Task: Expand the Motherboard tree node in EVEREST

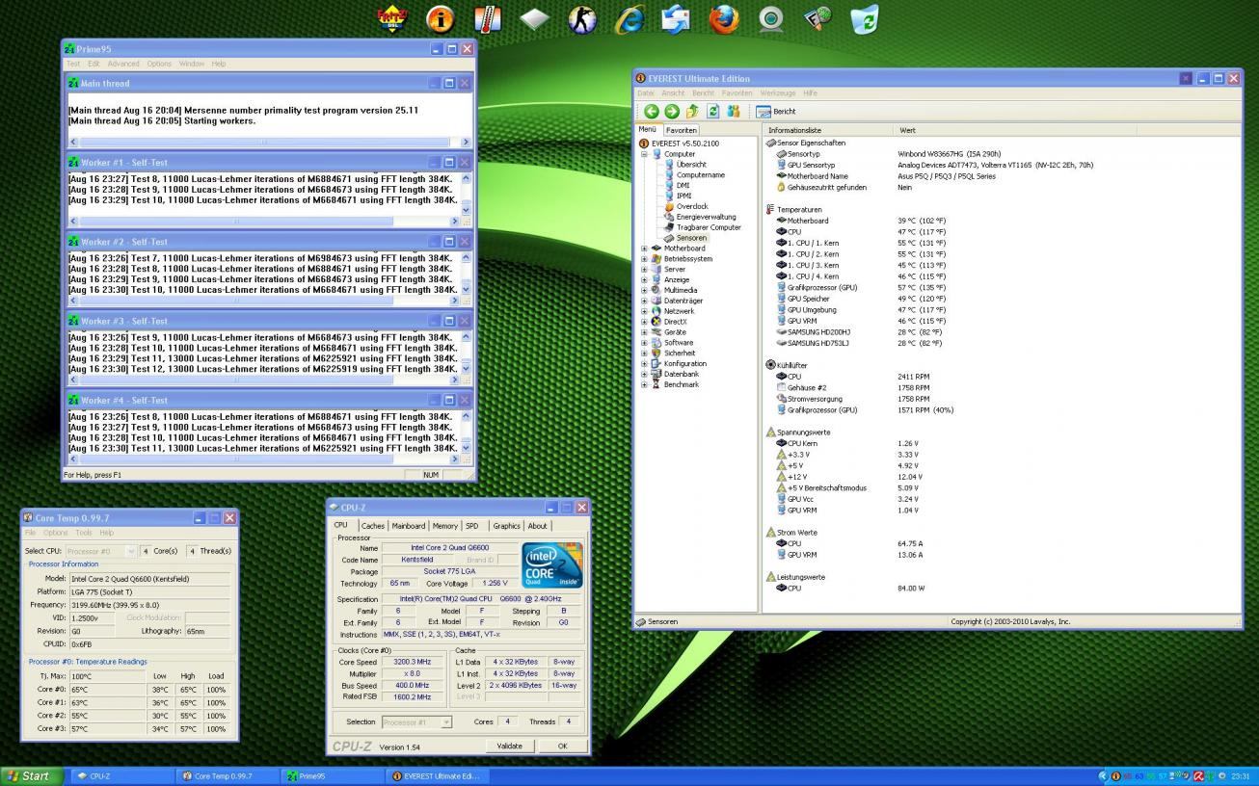Action: point(644,249)
